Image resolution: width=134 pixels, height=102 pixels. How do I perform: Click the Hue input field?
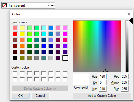pyautogui.click(x=103, y=76)
